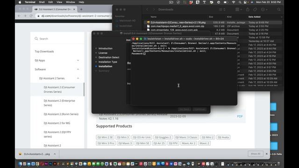299x168 pixels.
Task: Select com.machipopo.media17 zip file in Finder
Action: (x=213, y=26)
